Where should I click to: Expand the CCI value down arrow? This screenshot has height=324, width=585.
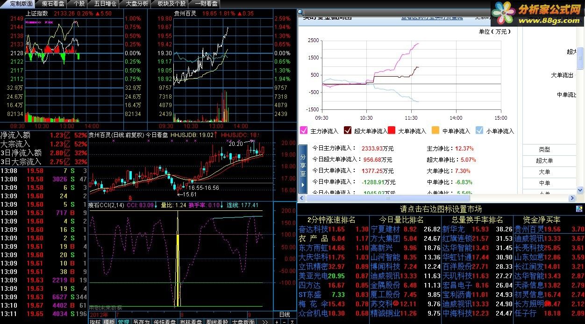(156, 205)
